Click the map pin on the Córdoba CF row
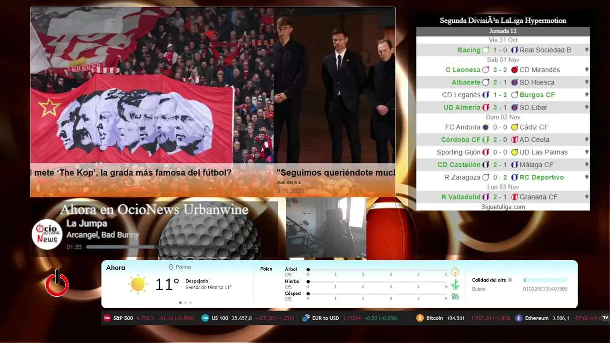The width and height of the screenshot is (610, 343). pos(587,140)
